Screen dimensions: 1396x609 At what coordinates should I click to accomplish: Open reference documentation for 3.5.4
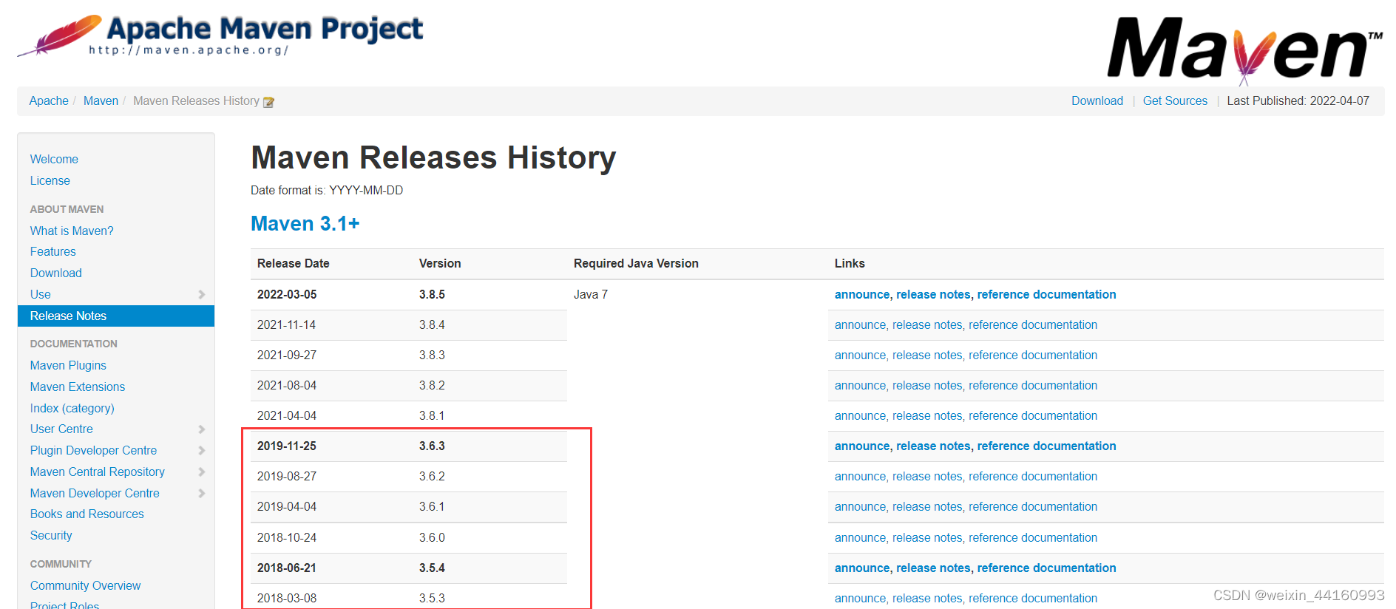pos(1046,568)
